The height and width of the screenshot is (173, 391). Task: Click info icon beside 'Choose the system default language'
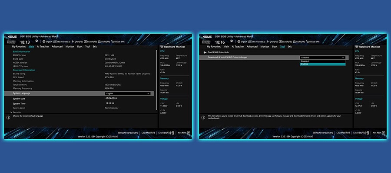coord(8,117)
